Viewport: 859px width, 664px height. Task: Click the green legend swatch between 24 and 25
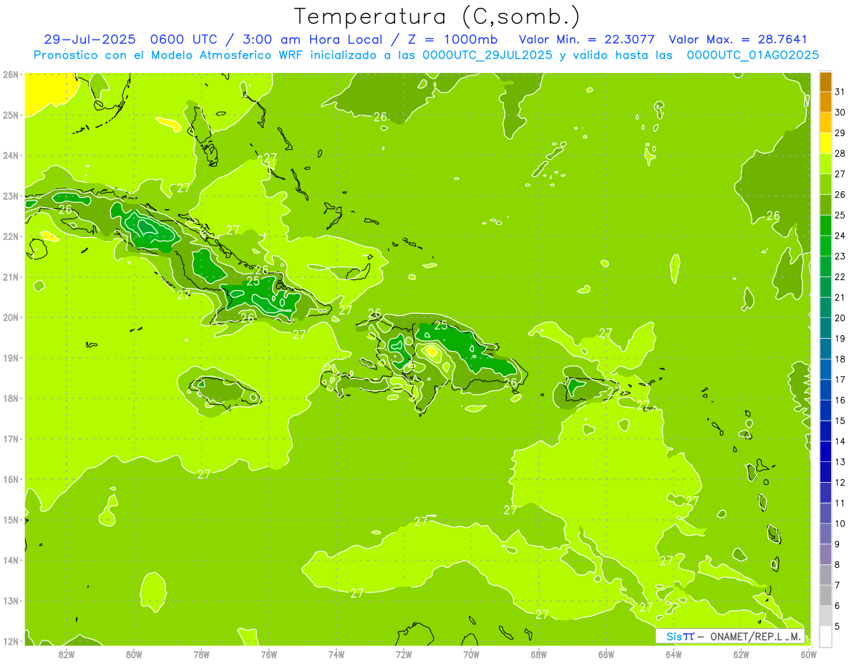(826, 225)
